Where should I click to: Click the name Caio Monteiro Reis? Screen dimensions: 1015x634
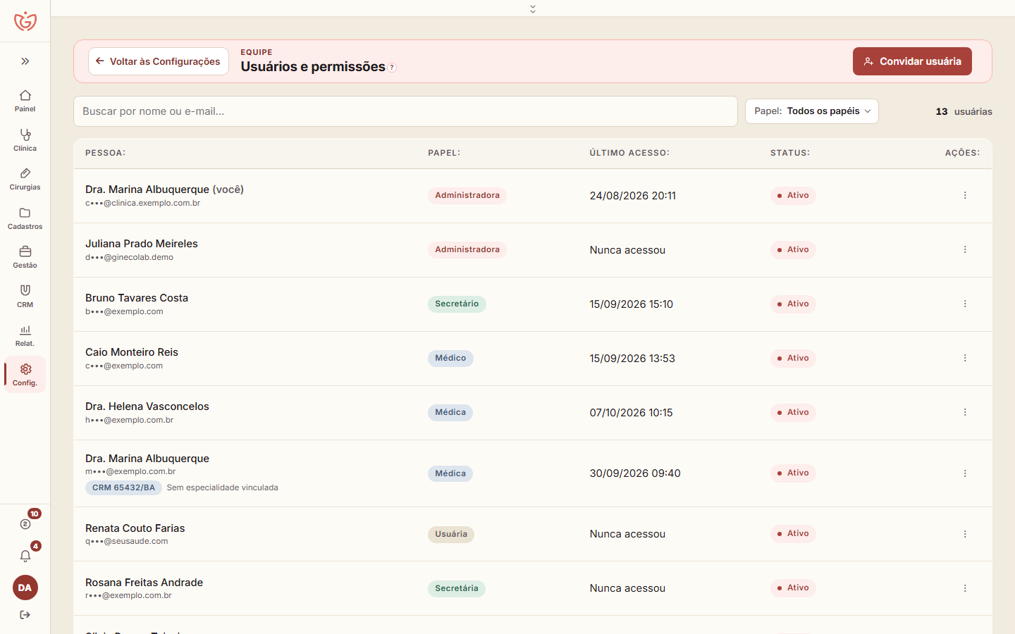click(x=132, y=352)
